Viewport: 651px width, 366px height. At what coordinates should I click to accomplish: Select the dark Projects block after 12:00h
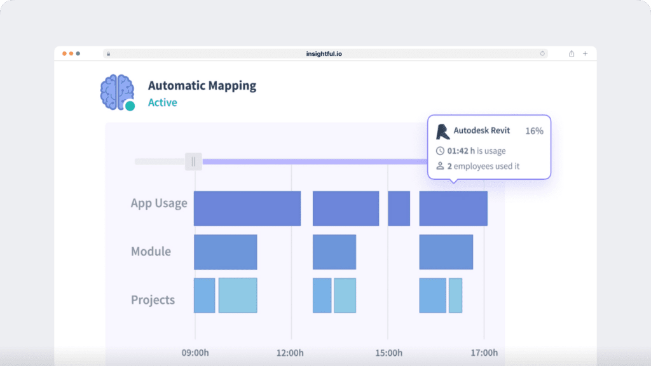[322, 295]
